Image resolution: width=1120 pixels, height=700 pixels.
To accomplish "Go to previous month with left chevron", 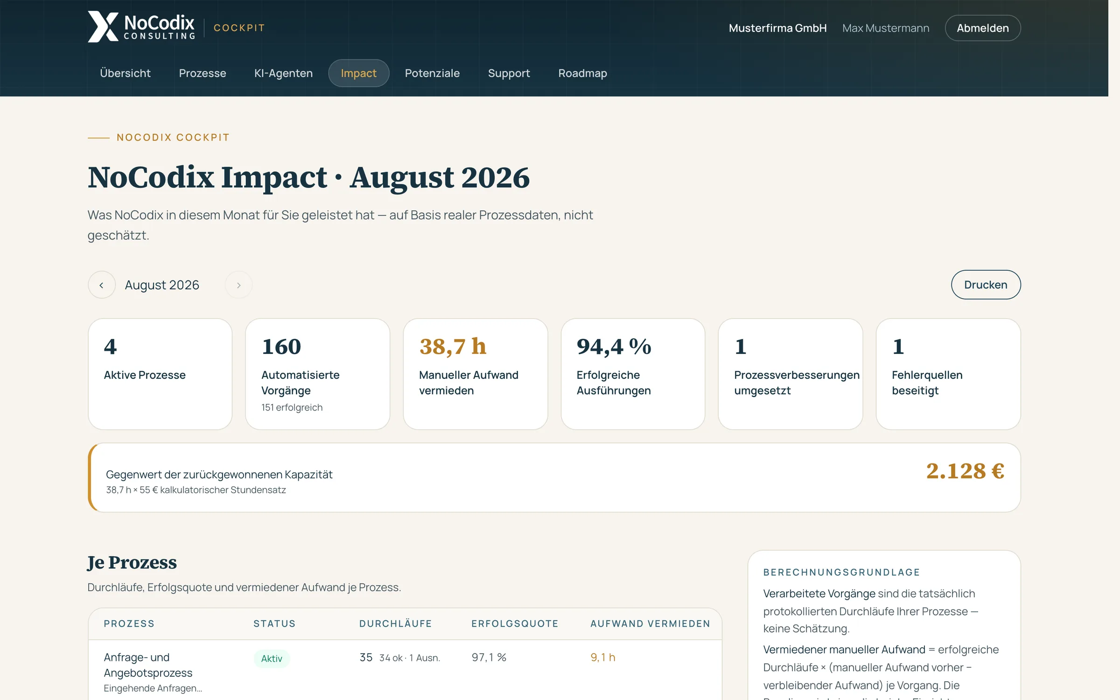I will coord(102,285).
